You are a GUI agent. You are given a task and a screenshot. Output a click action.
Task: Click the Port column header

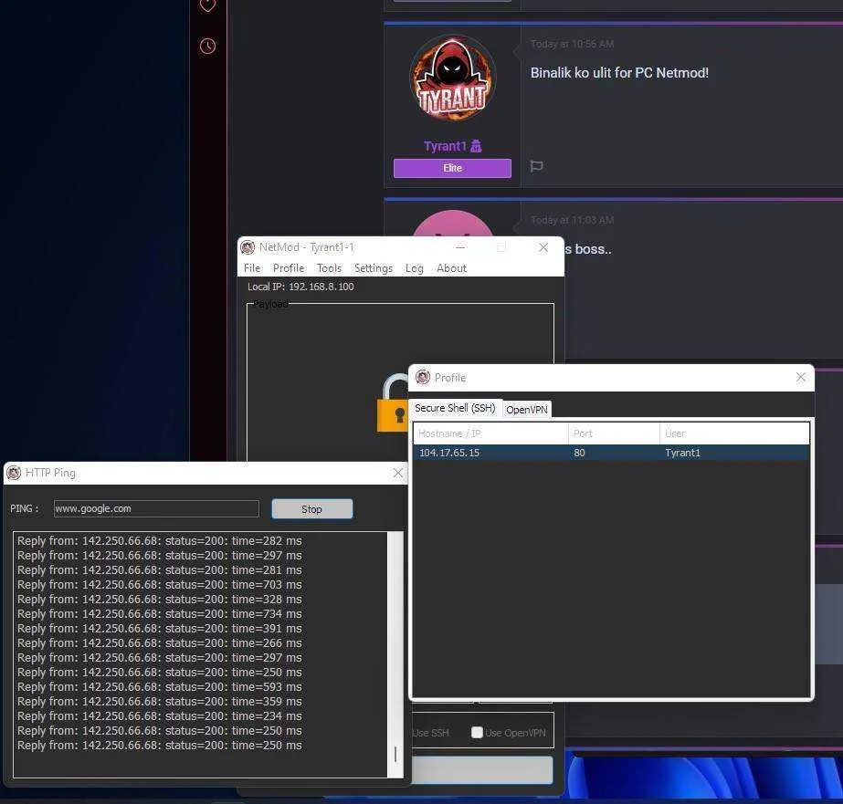click(614, 433)
